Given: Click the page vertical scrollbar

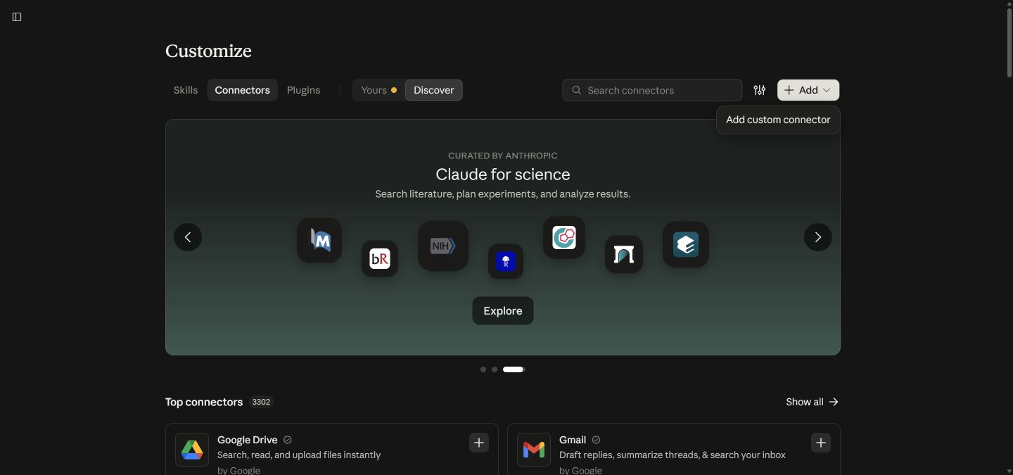Looking at the screenshot, I should point(1009,42).
